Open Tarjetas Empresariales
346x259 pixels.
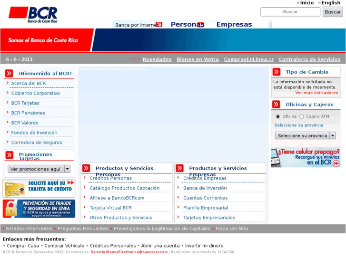coord(209,218)
